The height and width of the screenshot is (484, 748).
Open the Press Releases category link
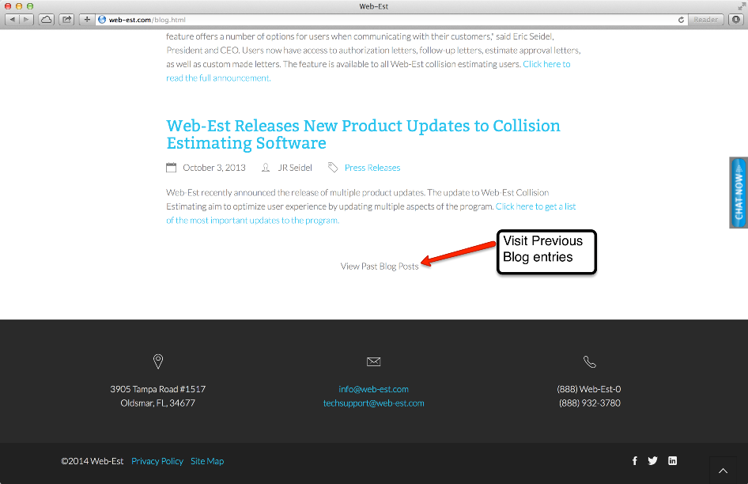pos(372,168)
